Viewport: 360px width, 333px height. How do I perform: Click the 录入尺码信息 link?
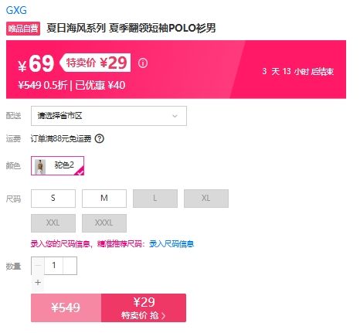(172, 243)
